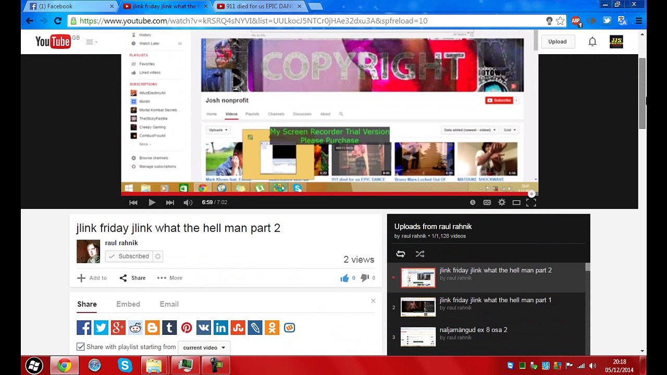This screenshot has height=375, width=667.
Task: Open playlist item hell man part 1
Action: pyautogui.click(x=488, y=307)
